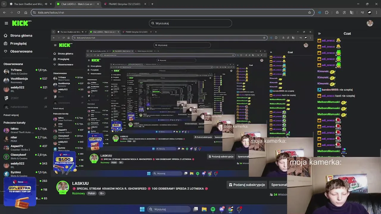Open Windows Start menu on taskbar
This screenshot has width=381, height=214.
pyautogui.click(x=142, y=209)
